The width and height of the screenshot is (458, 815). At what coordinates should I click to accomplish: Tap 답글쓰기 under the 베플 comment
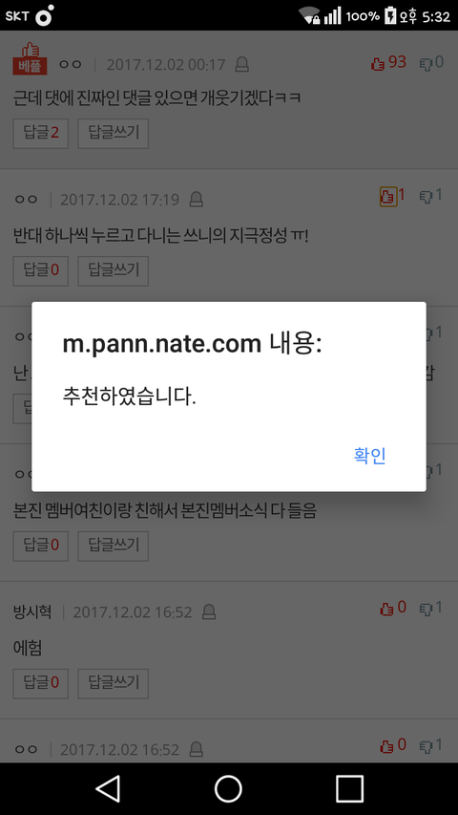tap(114, 133)
